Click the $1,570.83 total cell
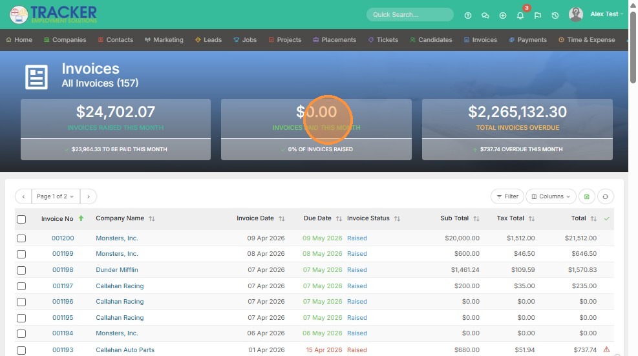 (x=582, y=270)
